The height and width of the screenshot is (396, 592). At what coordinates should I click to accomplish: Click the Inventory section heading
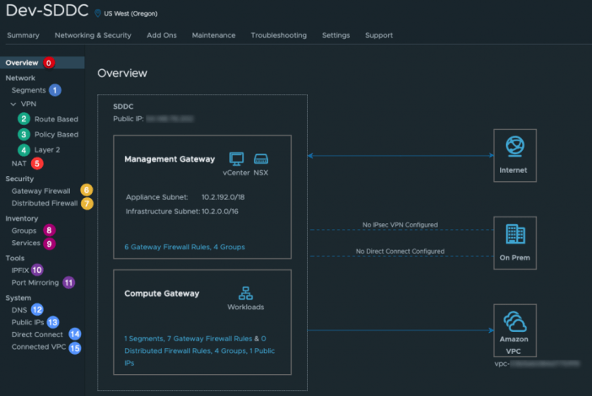22,218
